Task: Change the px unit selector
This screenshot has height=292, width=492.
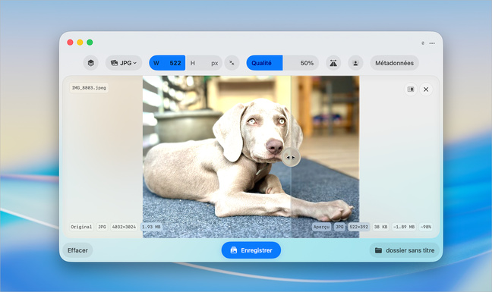Action: tap(215, 63)
